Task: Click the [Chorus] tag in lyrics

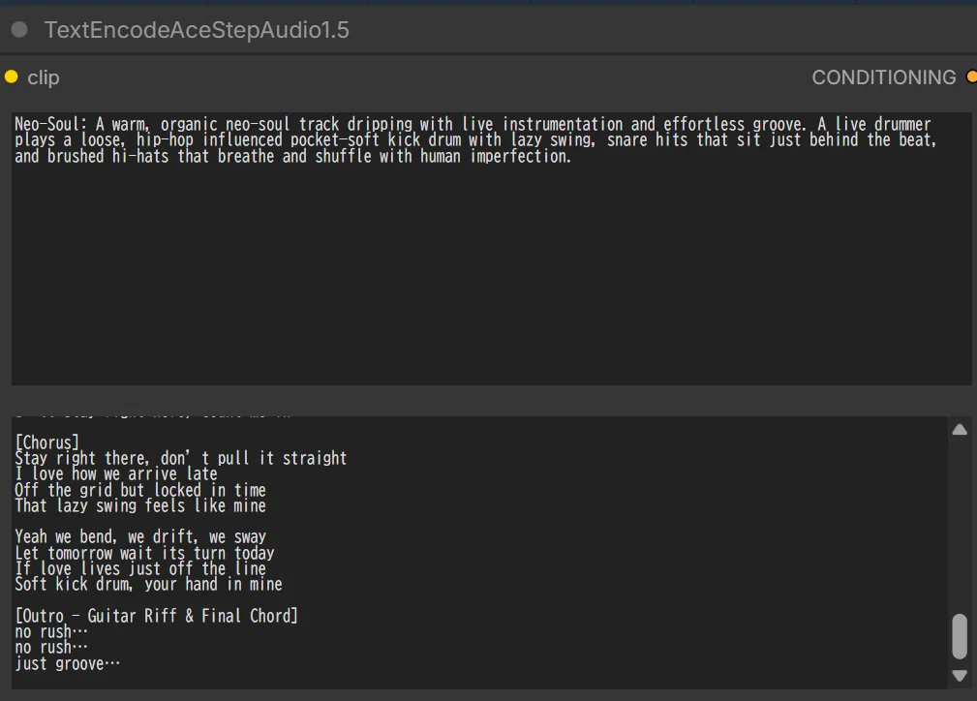Action: [47, 442]
